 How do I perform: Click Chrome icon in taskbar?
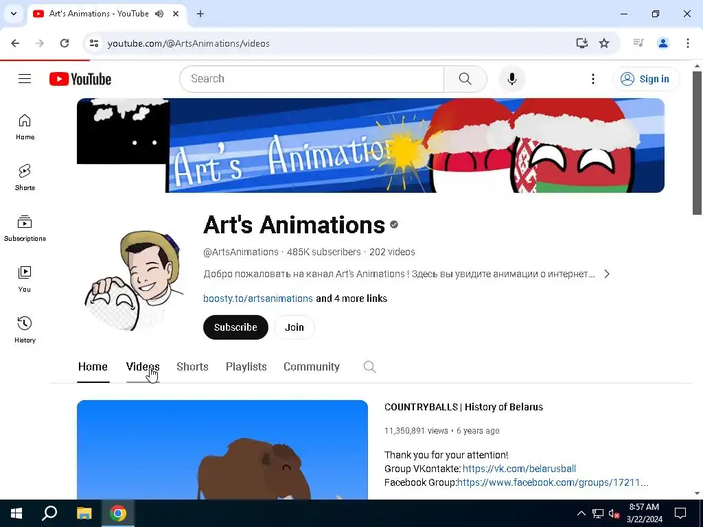(x=118, y=513)
